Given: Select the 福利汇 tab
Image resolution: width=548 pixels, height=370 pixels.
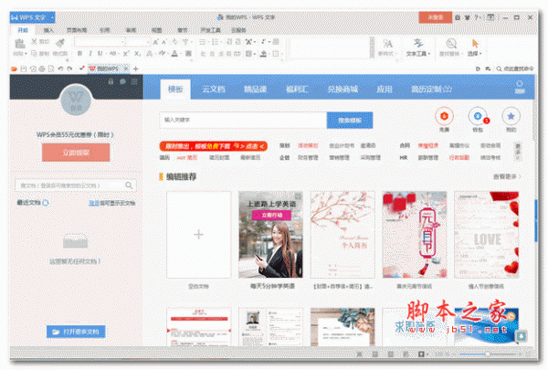Looking at the screenshot, I should (x=297, y=90).
